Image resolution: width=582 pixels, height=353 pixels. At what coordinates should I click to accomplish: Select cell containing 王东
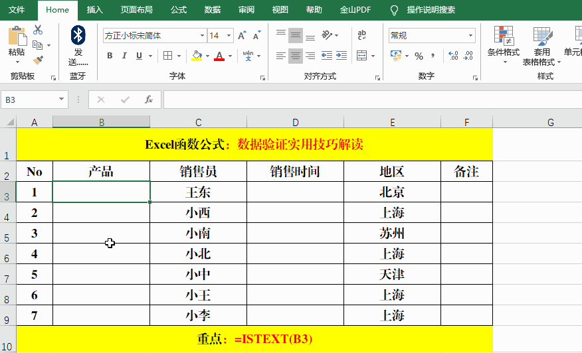(x=198, y=192)
